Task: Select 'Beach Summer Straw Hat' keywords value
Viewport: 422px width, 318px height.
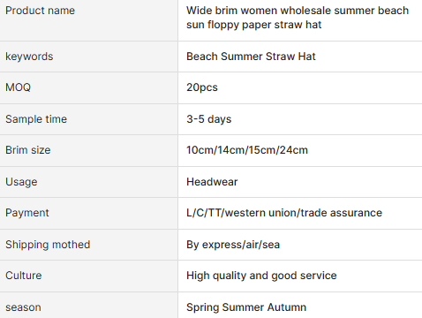Action: (x=251, y=57)
